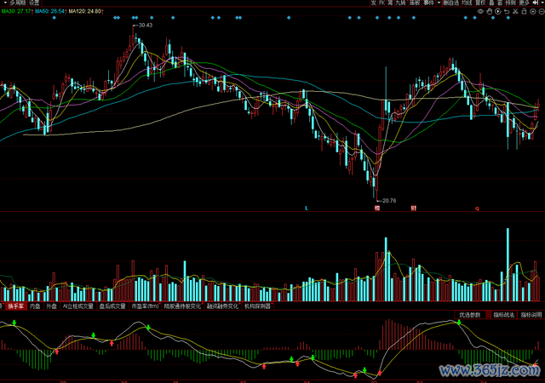Switch to the 市盈率(ttm) tab

[144, 306]
